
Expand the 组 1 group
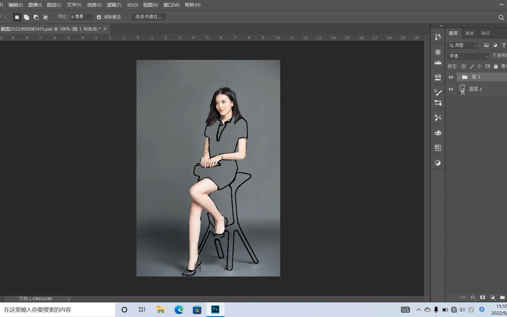coord(459,77)
